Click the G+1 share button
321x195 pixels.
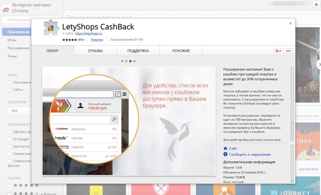tap(278, 51)
